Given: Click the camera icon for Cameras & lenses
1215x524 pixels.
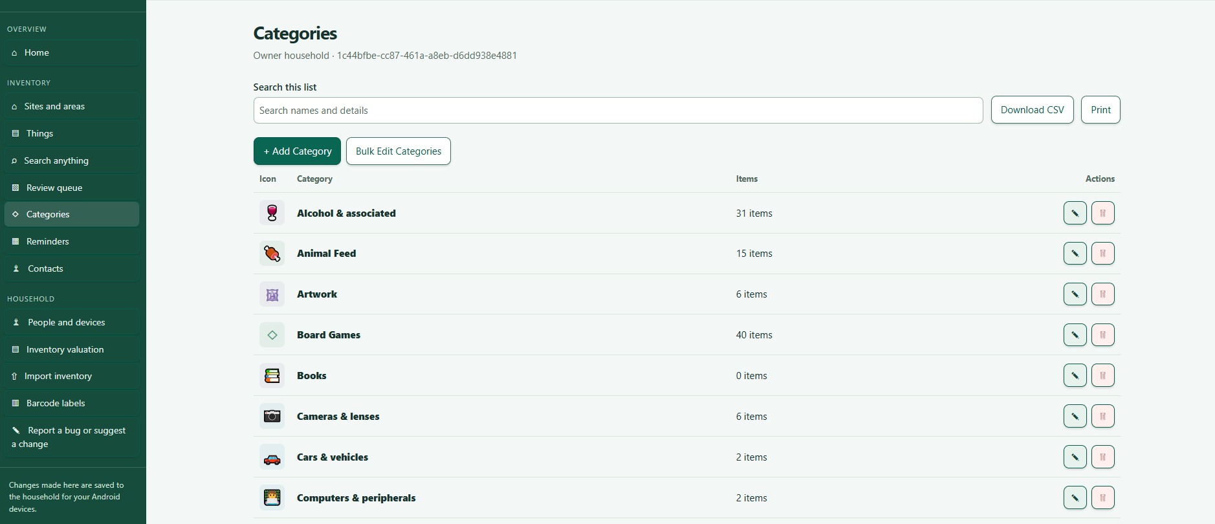Looking at the screenshot, I should [272, 416].
